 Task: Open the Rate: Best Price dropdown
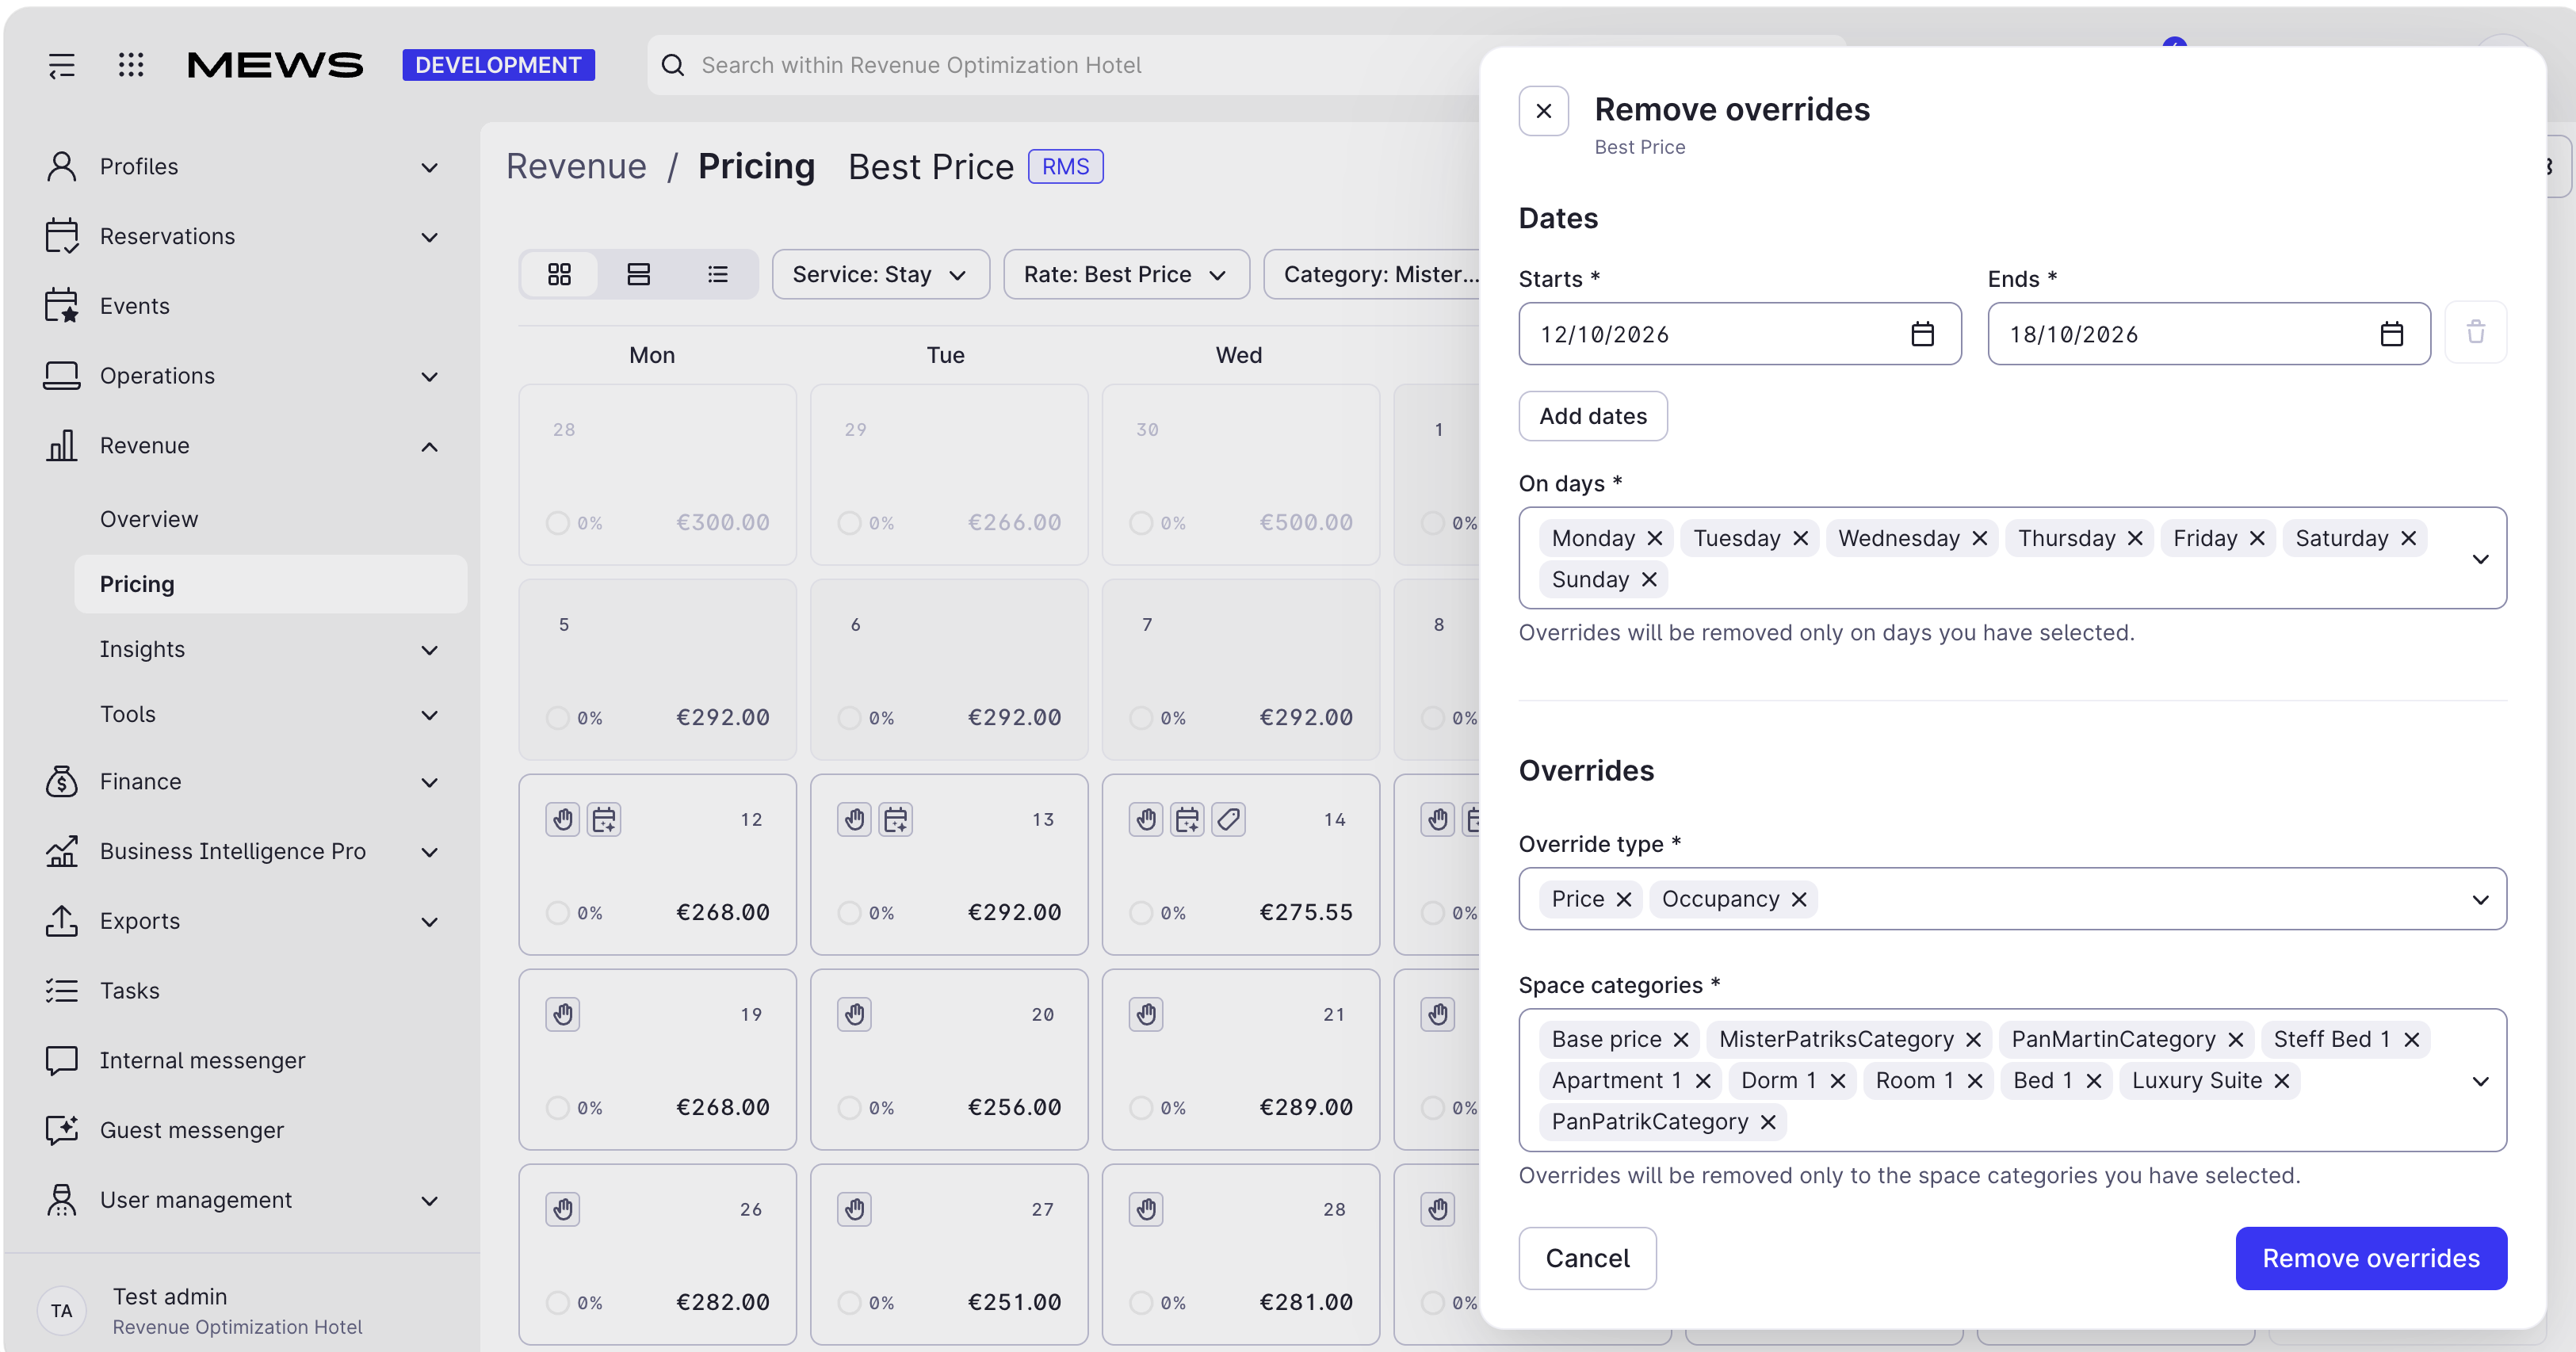click(1126, 274)
